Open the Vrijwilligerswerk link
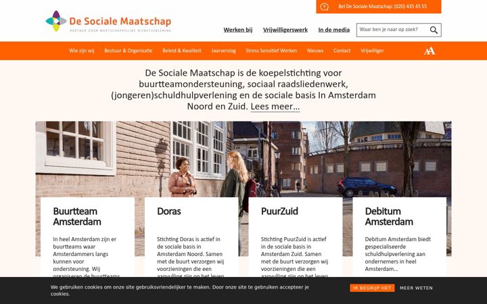The width and height of the screenshot is (487, 304). pyautogui.click(x=285, y=30)
